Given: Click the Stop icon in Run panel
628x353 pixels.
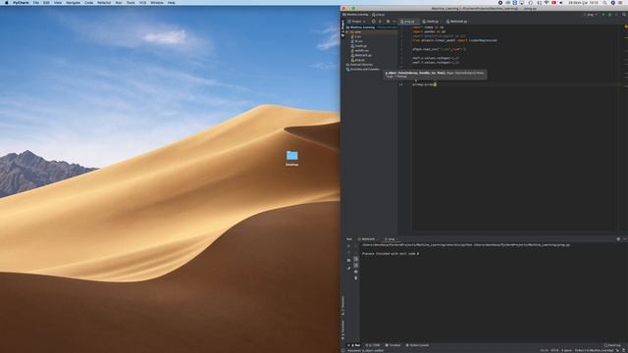Looking at the screenshot, I should click(x=348, y=253).
